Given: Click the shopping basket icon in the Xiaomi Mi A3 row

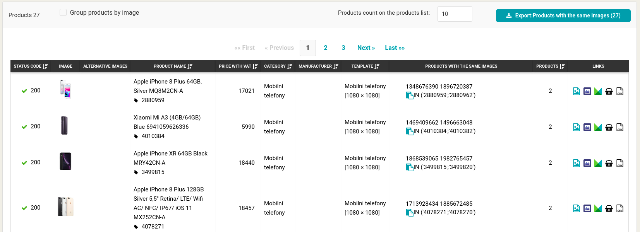Looking at the screenshot, I should click(x=609, y=127).
